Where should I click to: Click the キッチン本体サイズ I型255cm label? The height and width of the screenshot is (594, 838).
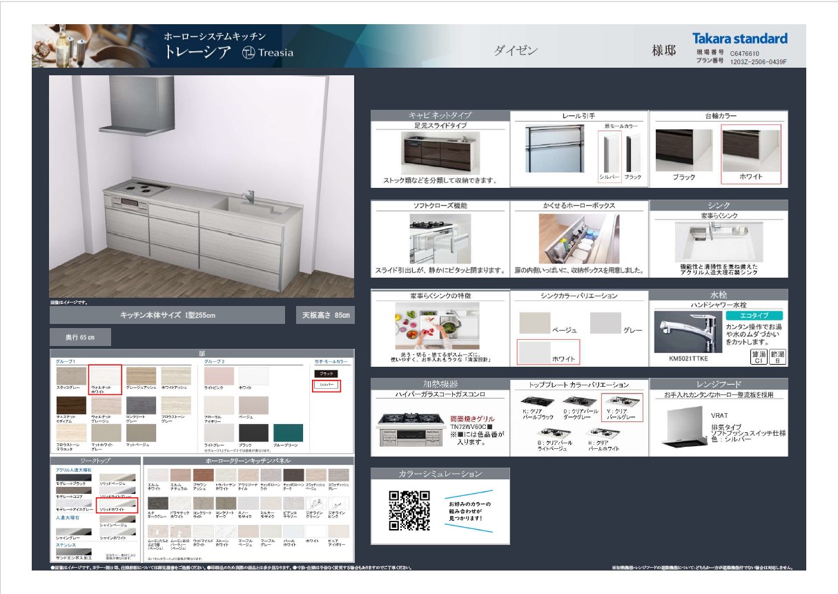(x=168, y=315)
